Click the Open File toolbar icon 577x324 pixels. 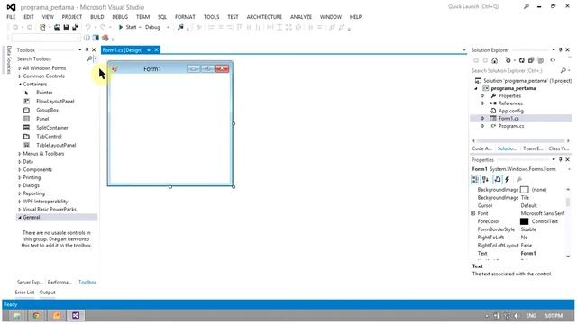click(57, 27)
